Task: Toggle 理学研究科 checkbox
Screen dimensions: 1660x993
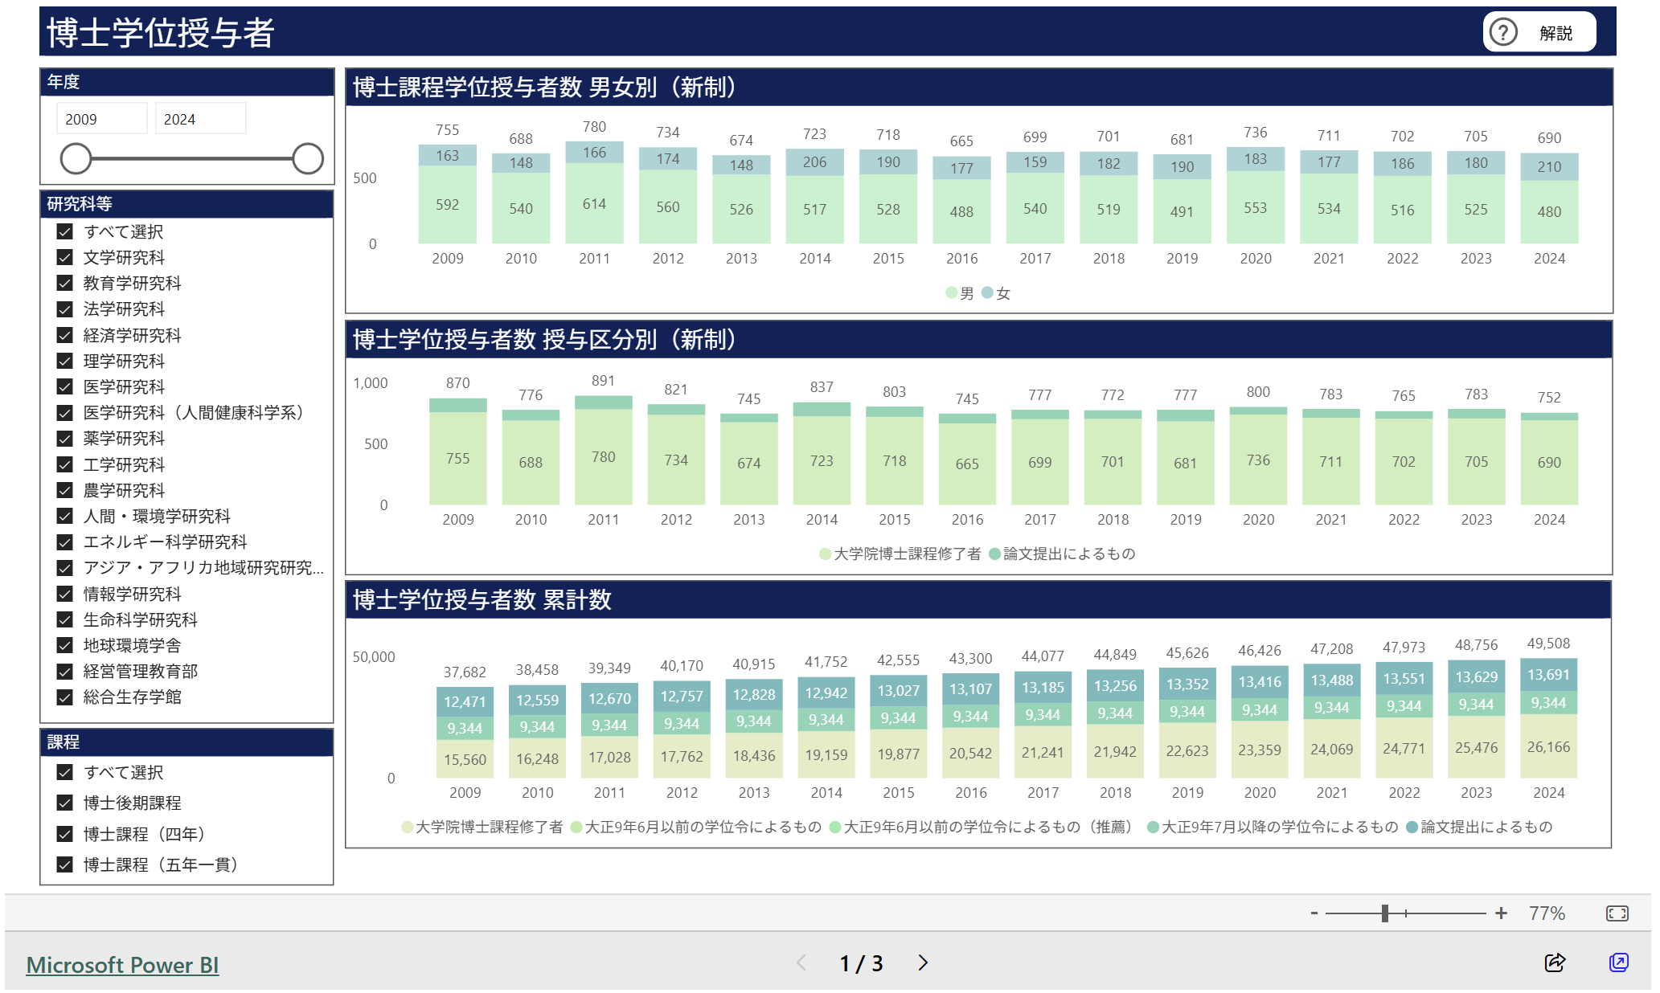Action: coord(65,361)
